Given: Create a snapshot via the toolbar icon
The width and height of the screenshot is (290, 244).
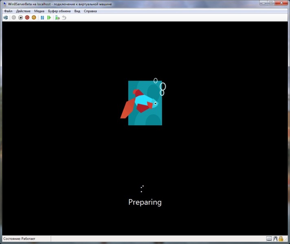Looking at the screenshot, I should (x=57, y=18).
